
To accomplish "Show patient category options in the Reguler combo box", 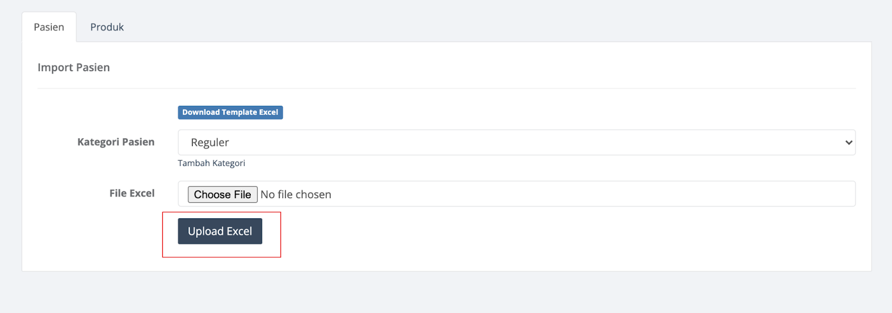I will pos(517,143).
